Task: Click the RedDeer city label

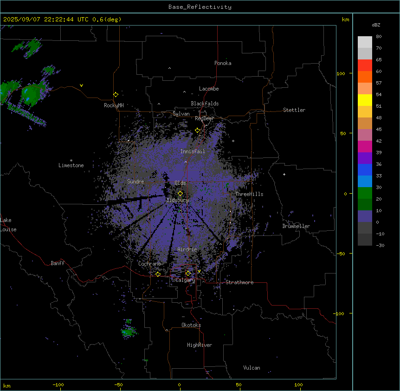Action: pos(204,118)
